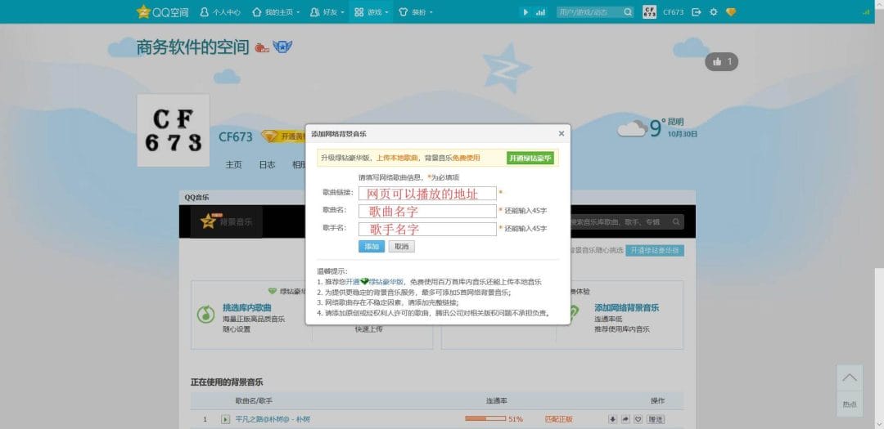Open the 主页 tab

[x=233, y=164]
